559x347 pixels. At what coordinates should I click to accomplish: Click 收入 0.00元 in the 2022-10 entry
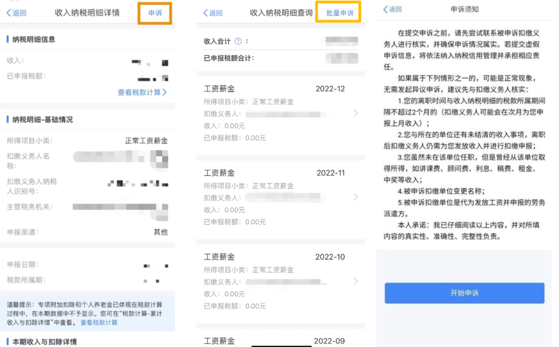[224, 294]
